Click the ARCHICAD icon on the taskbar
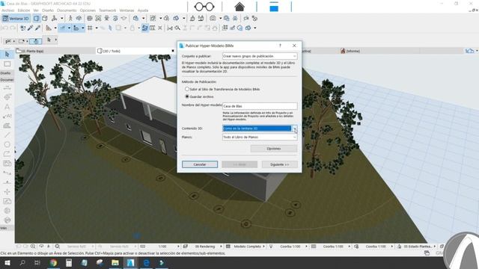Screen dimensions: 479x269 (130, 262)
